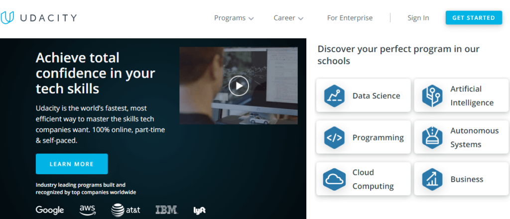This screenshot has width=510, height=219.
Task: Click the "Udacity is the world's fastest" paragraph
Action: click(100, 124)
